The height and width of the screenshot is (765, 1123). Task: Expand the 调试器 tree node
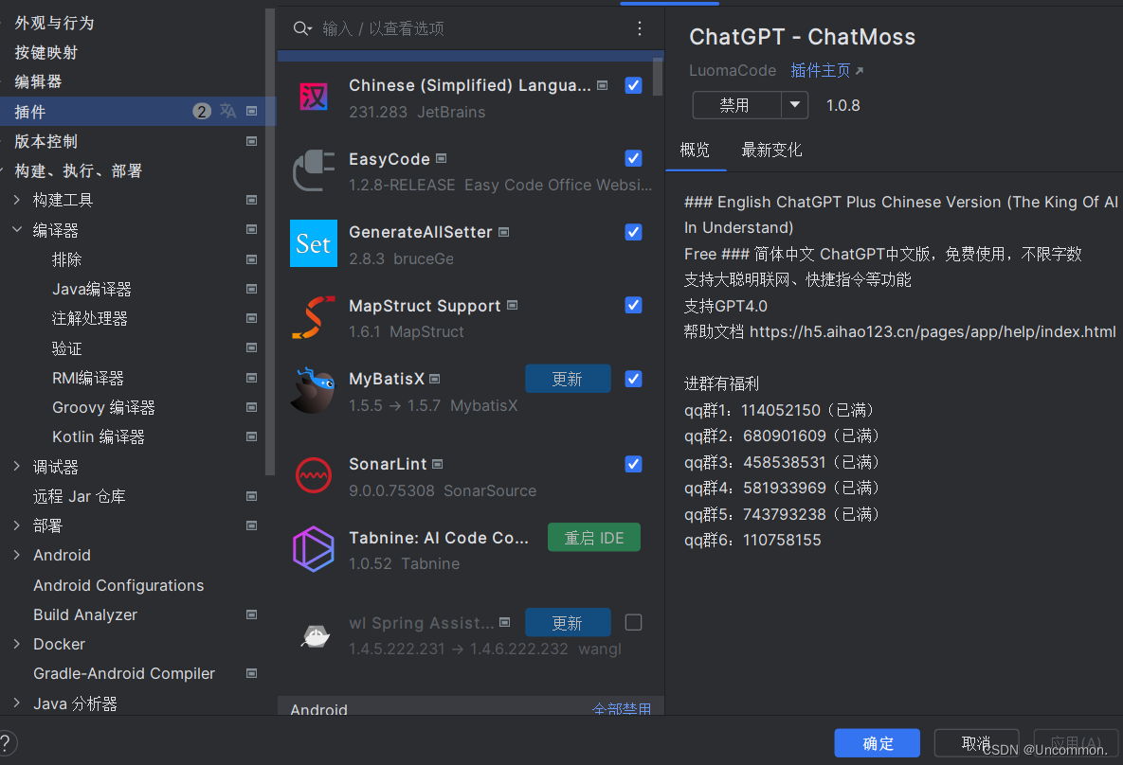coord(17,466)
